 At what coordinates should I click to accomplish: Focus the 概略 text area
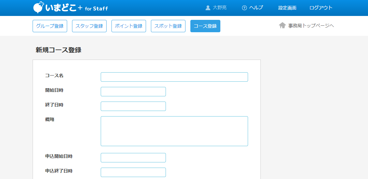coord(174,131)
